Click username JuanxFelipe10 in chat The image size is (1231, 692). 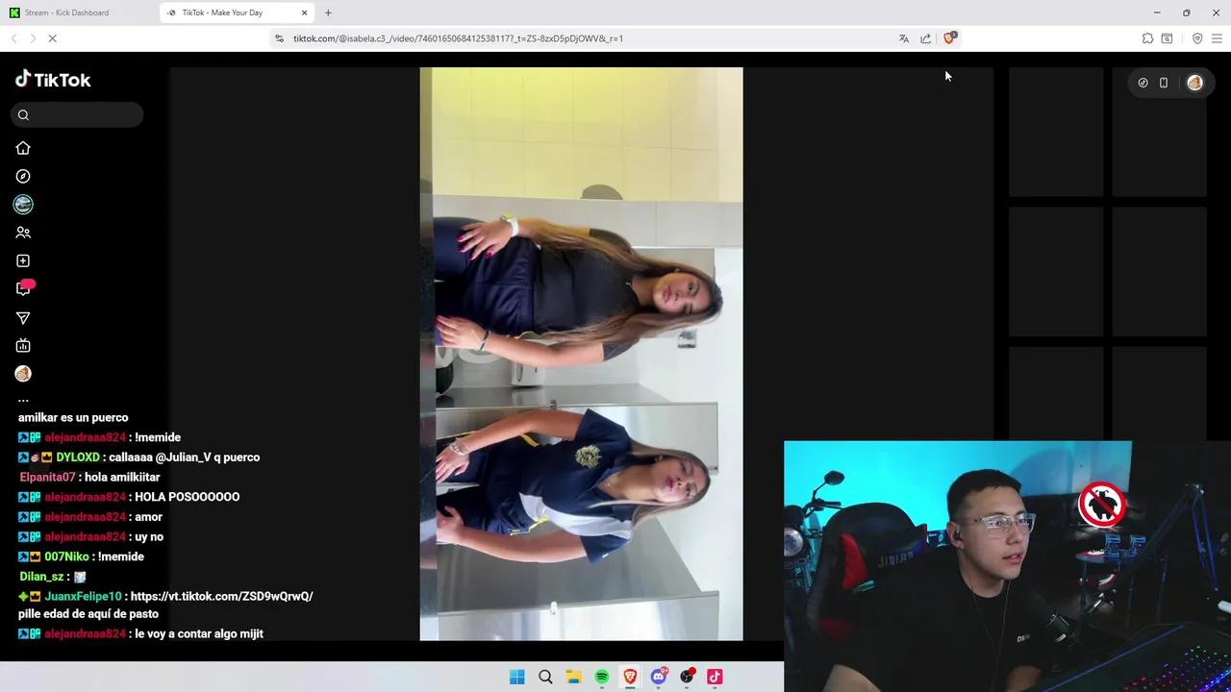click(83, 596)
